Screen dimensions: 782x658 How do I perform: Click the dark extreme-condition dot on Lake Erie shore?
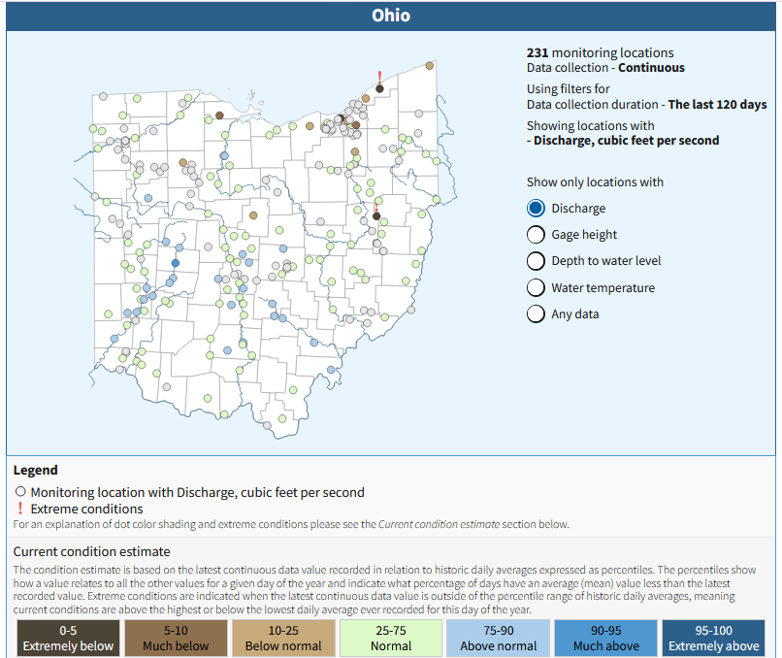coord(379,88)
